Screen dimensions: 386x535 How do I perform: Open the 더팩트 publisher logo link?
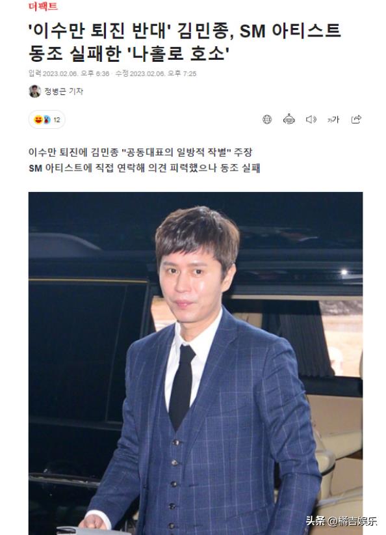click(44, 7)
